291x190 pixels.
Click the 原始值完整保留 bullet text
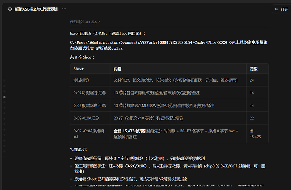click(139, 158)
